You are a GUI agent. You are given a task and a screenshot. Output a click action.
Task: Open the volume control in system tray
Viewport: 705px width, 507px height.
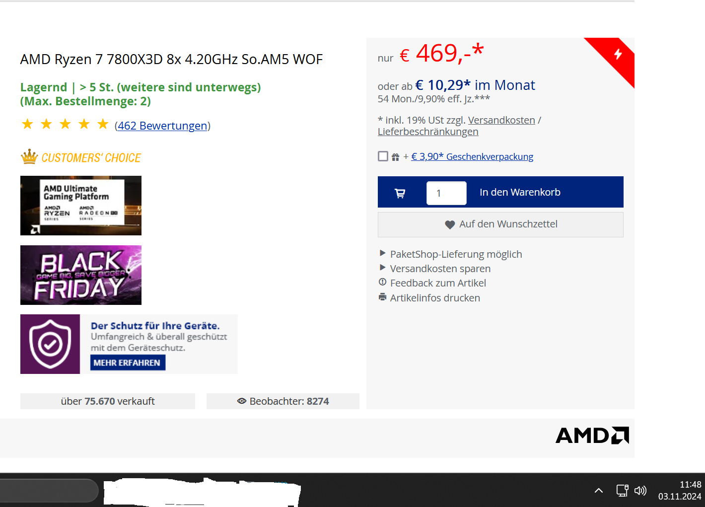coord(640,491)
